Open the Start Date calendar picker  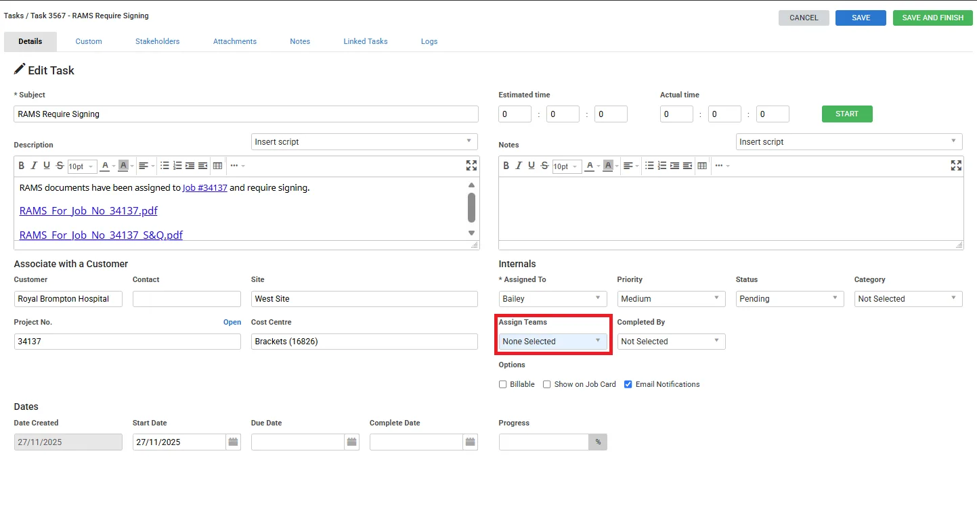(x=233, y=442)
